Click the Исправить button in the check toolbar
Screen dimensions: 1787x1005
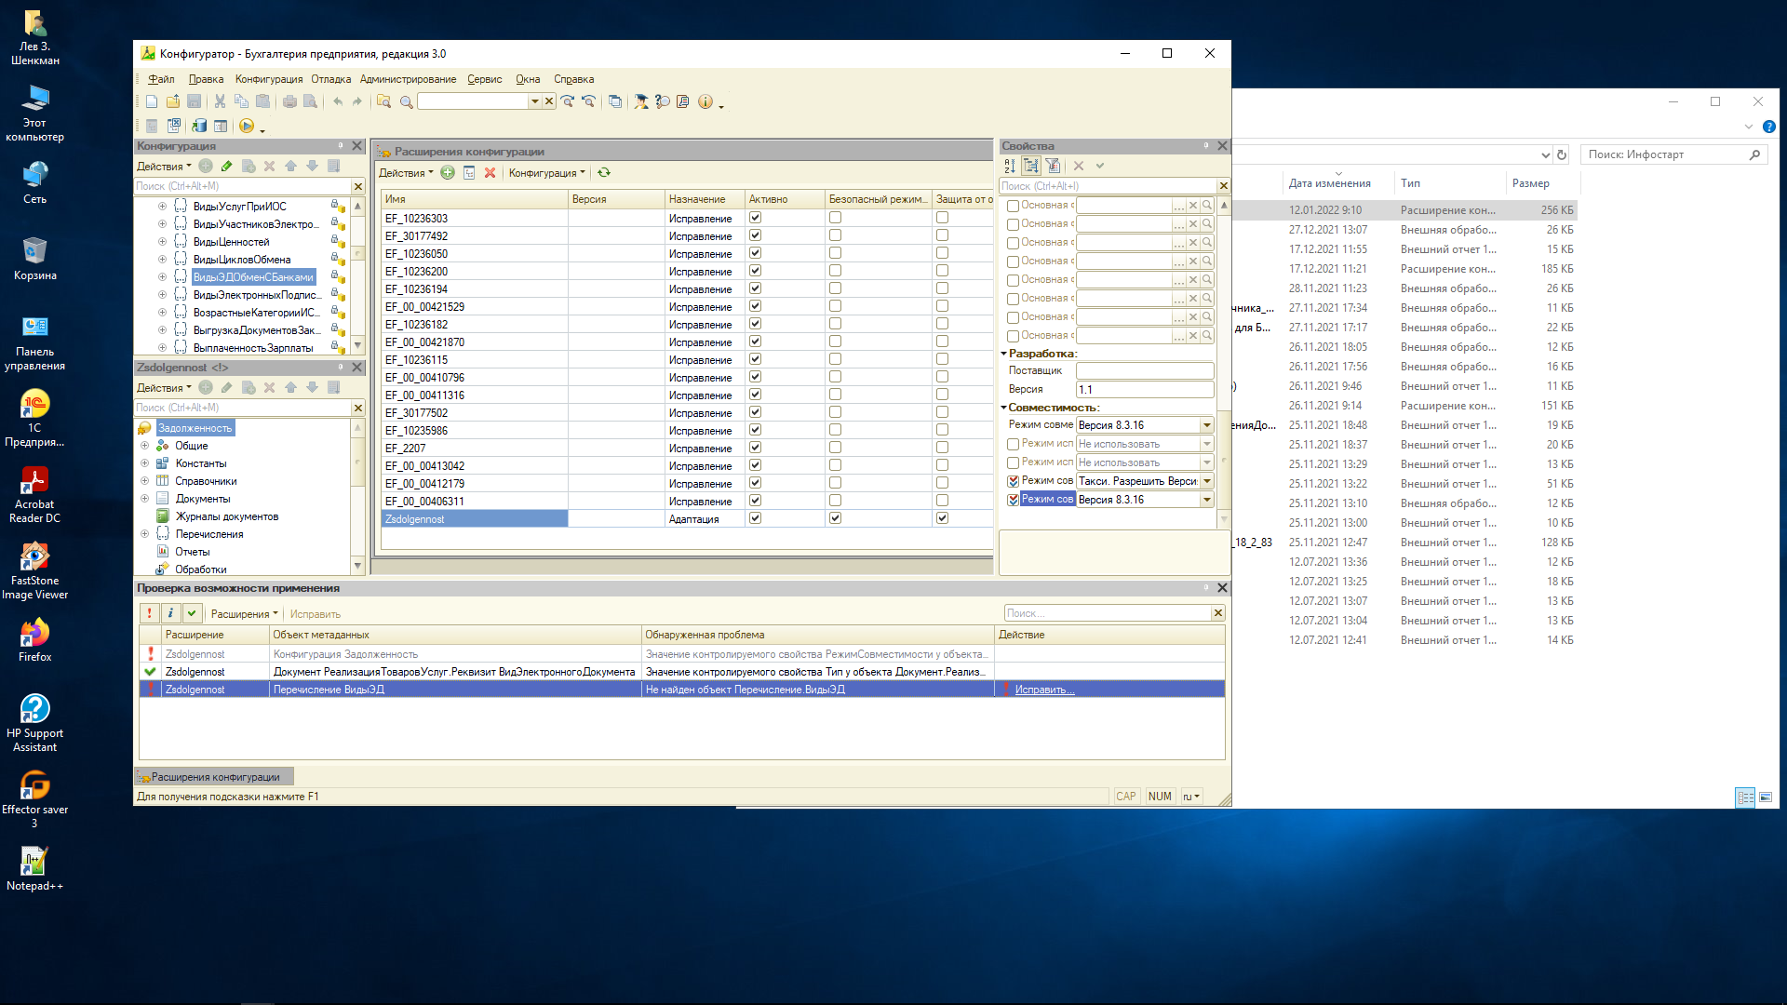click(x=315, y=614)
